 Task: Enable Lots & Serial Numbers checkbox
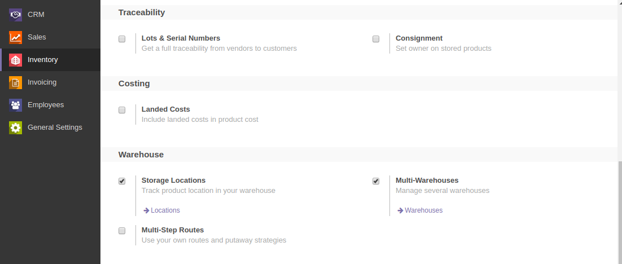tap(122, 39)
